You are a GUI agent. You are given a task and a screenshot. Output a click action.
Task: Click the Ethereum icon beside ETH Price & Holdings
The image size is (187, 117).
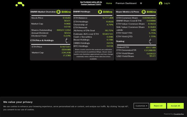click(67, 41)
